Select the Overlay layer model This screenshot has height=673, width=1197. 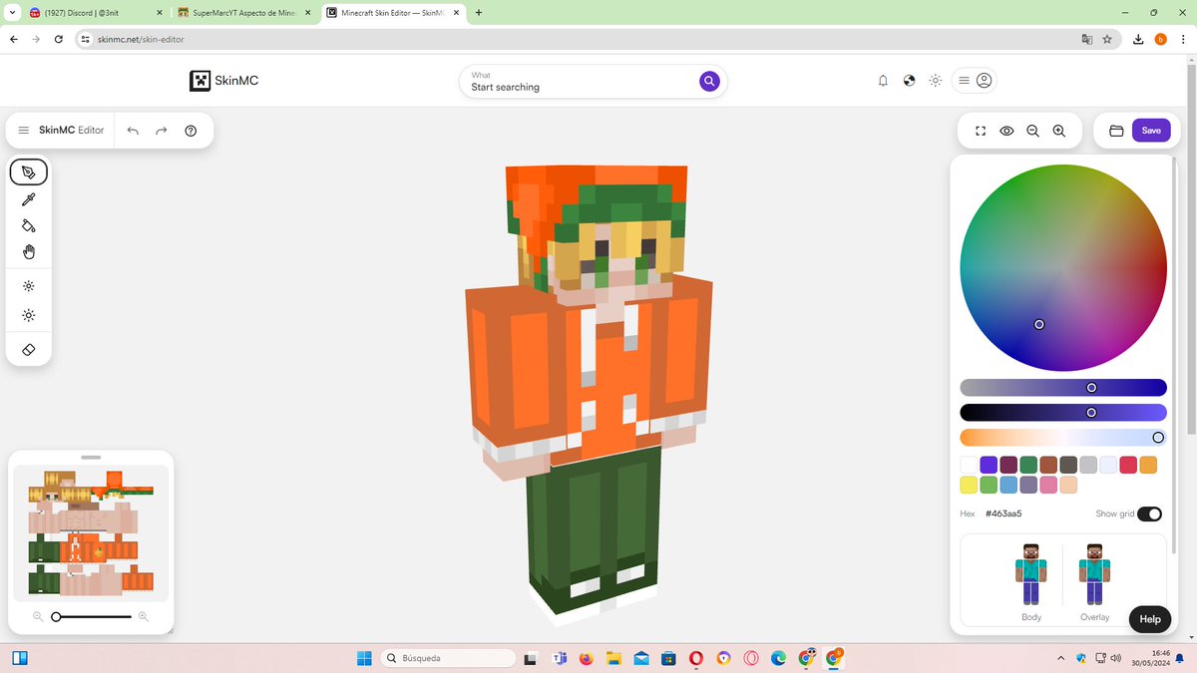tap(1094, 582)
